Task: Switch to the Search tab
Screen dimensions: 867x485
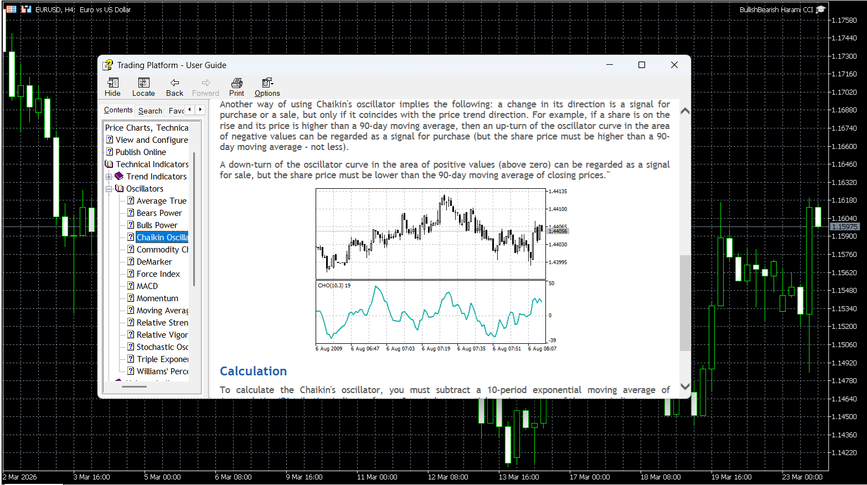Action: point(150,111)
